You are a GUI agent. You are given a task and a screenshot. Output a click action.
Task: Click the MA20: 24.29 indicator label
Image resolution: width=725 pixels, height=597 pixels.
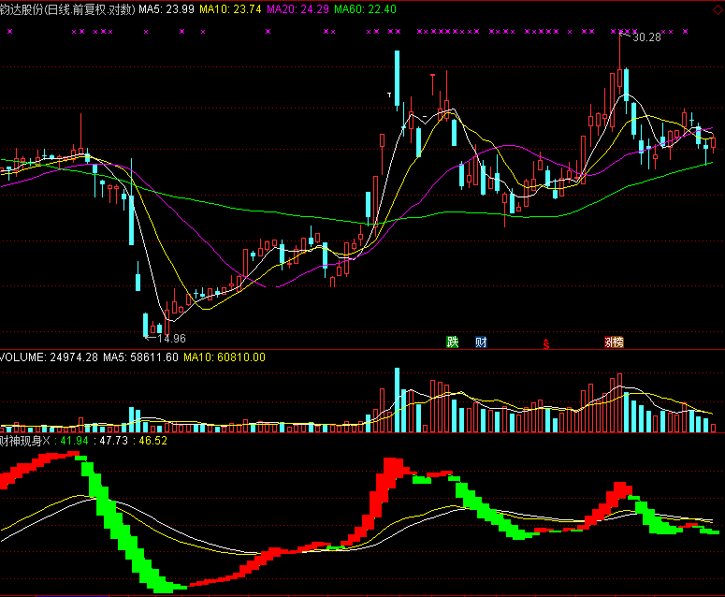click(x=297, y=9)
